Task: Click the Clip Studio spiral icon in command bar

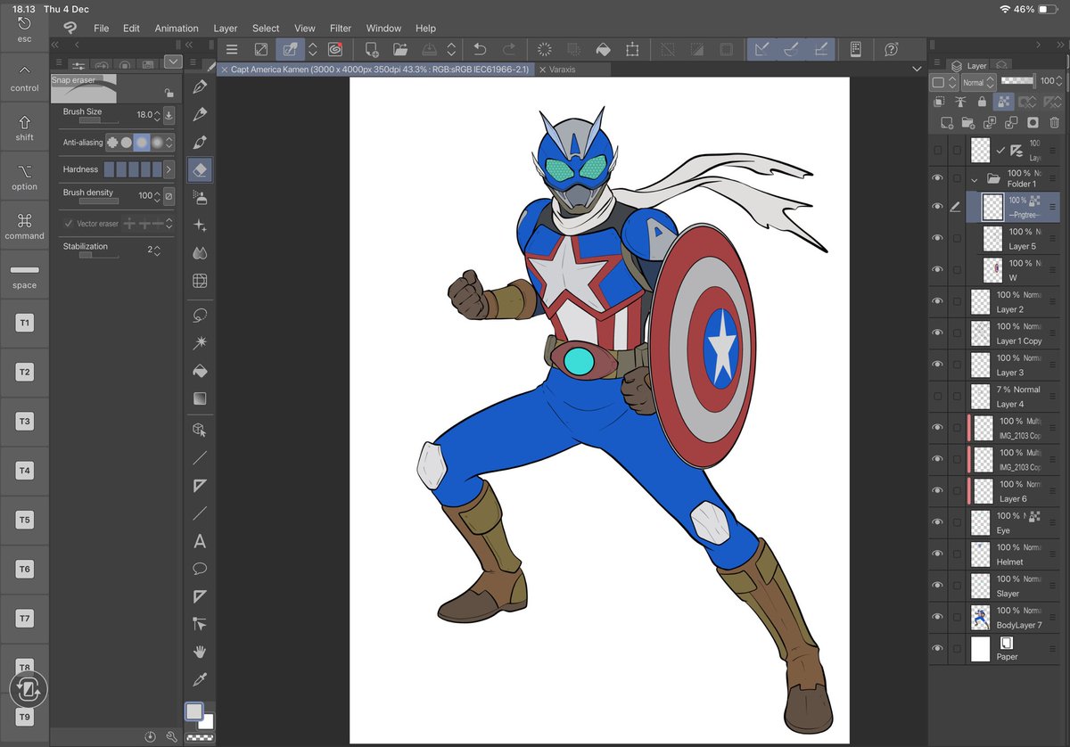Action: coord(335,50)
